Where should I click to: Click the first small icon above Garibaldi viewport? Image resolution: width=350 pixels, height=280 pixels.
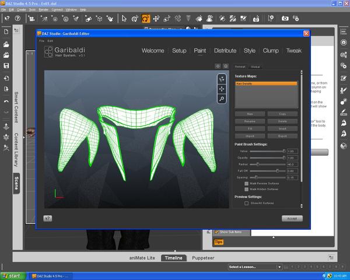coord(218,66)
